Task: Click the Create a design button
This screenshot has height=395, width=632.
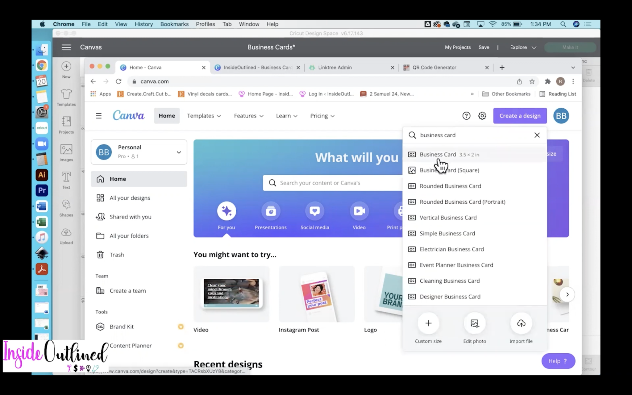Action: point(520,116)
